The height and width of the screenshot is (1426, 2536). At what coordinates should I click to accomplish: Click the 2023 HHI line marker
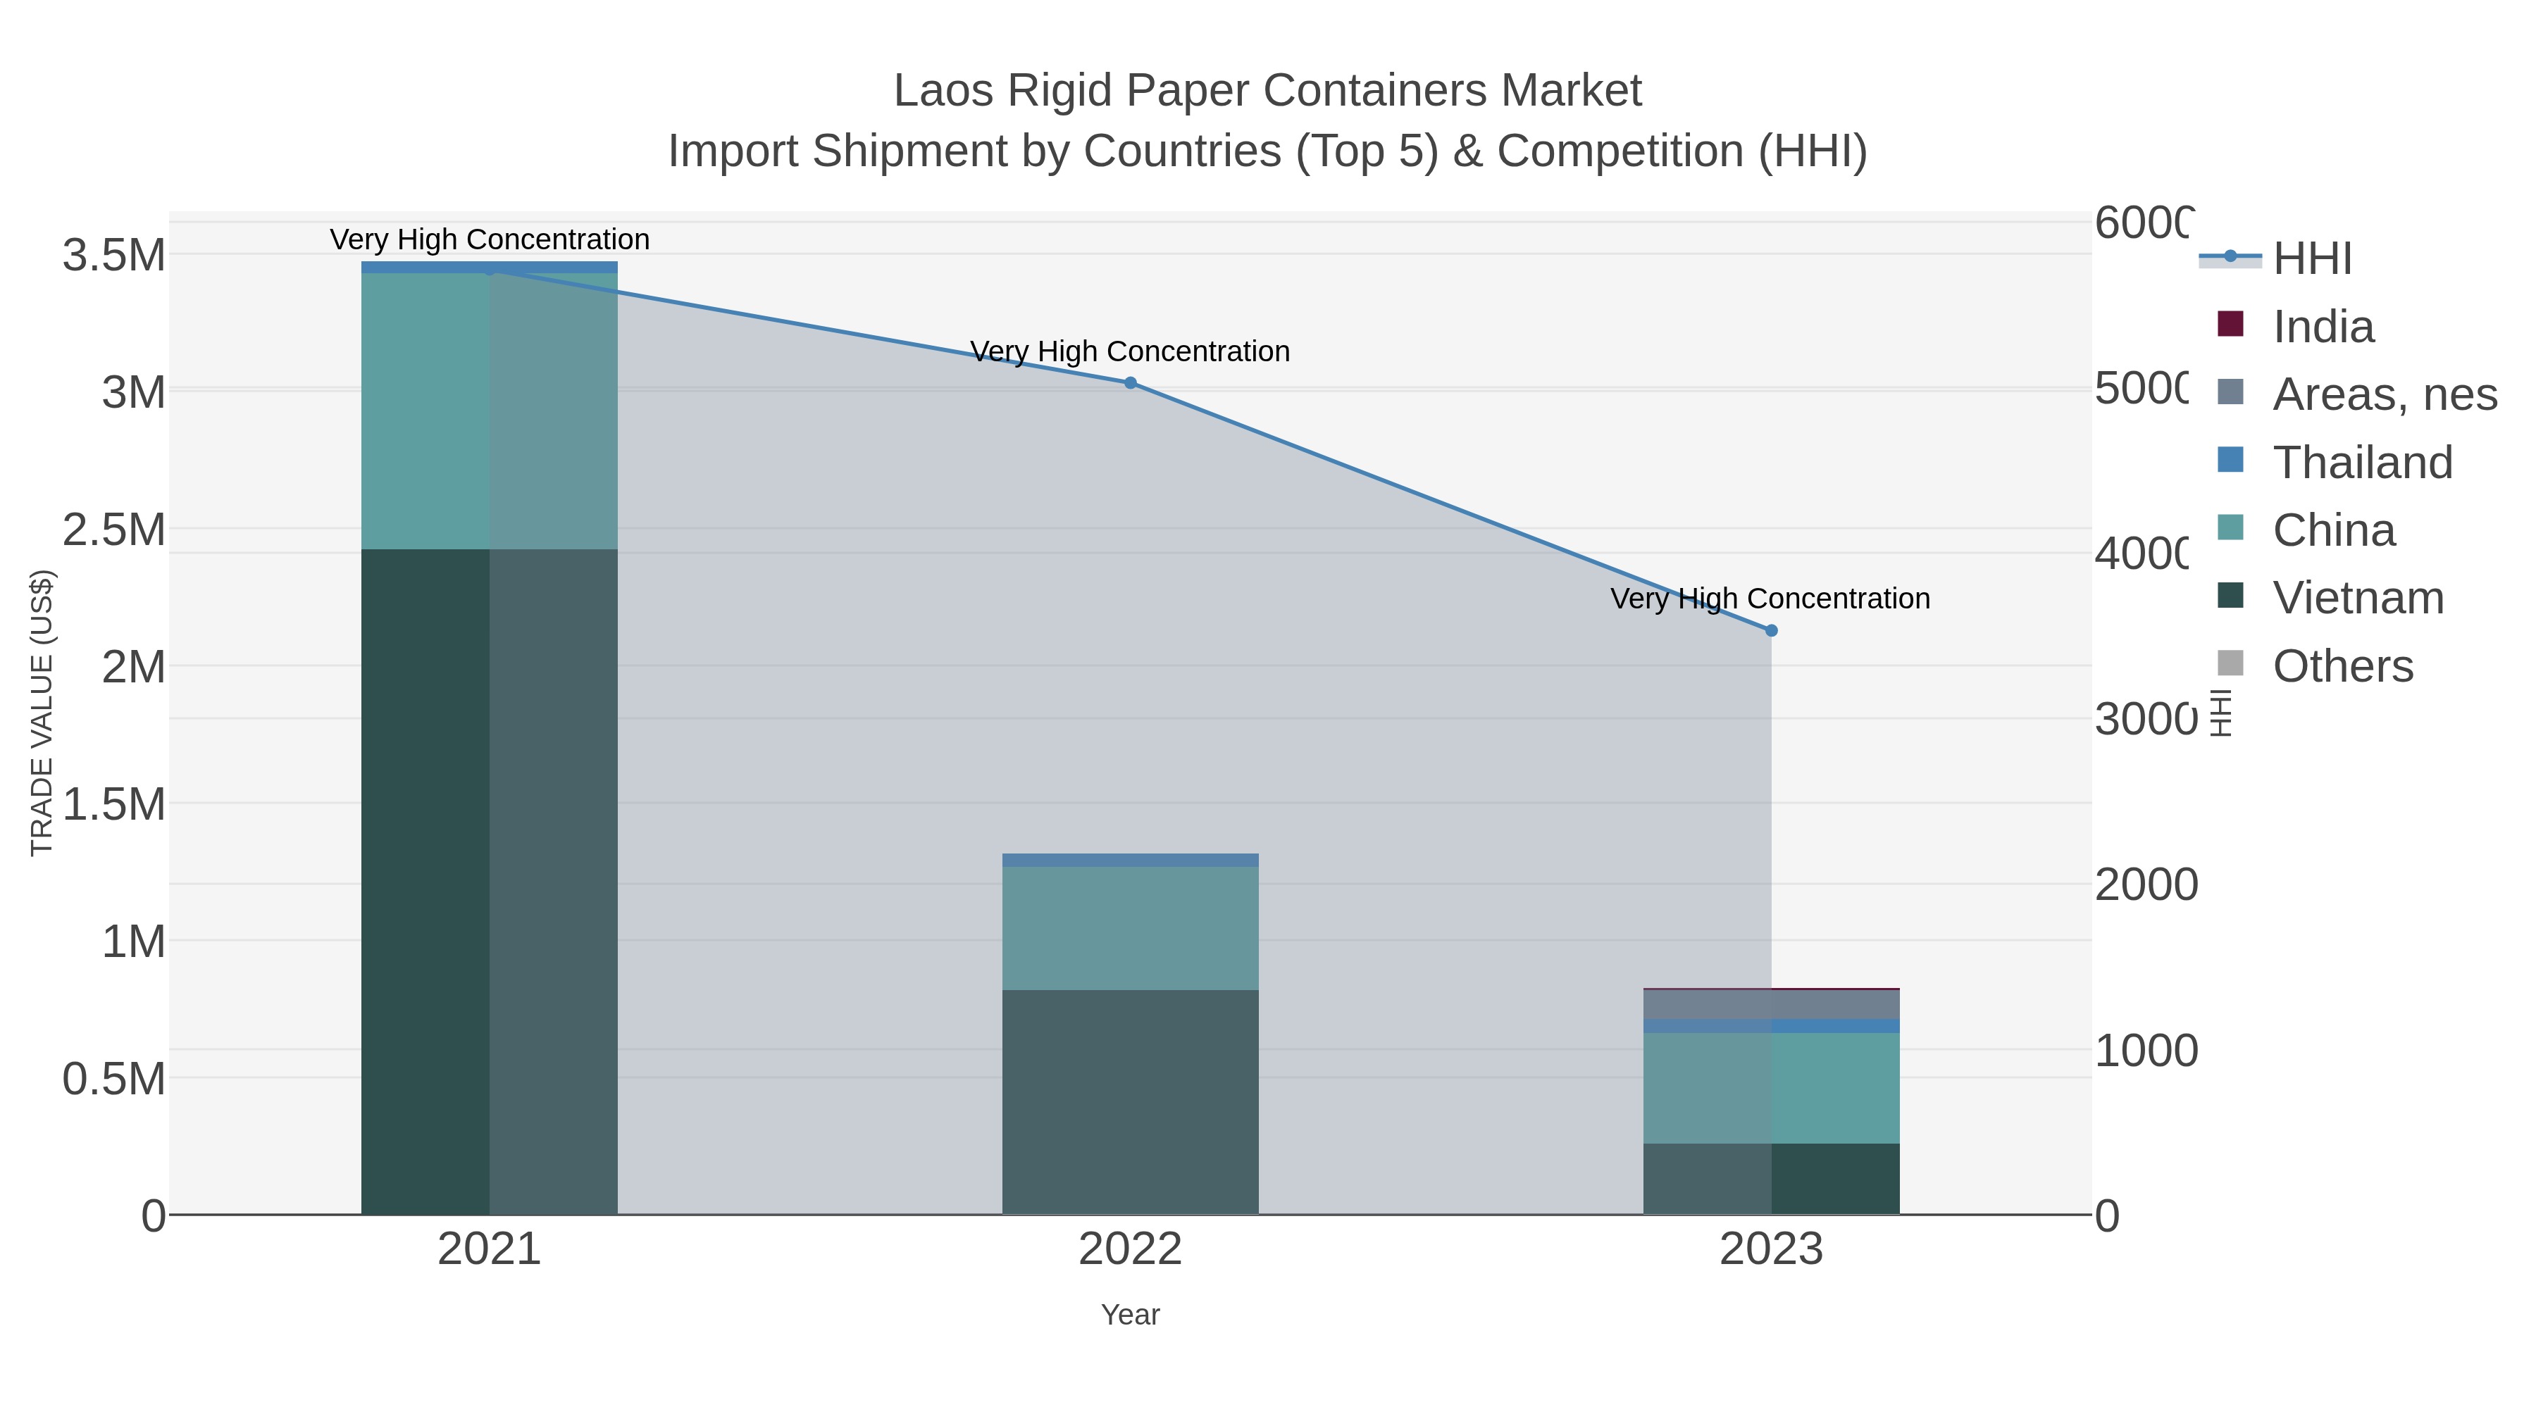1771,630
